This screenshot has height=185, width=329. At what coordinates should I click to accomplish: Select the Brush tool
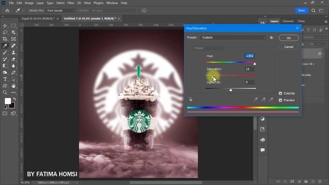point(5,52)
